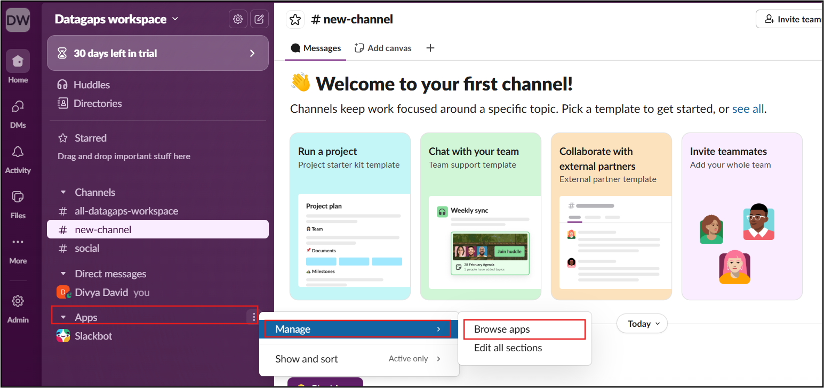The image size is (824, 388).
Task: Choose Browse apps in the submenu
Action: point(524,329)
